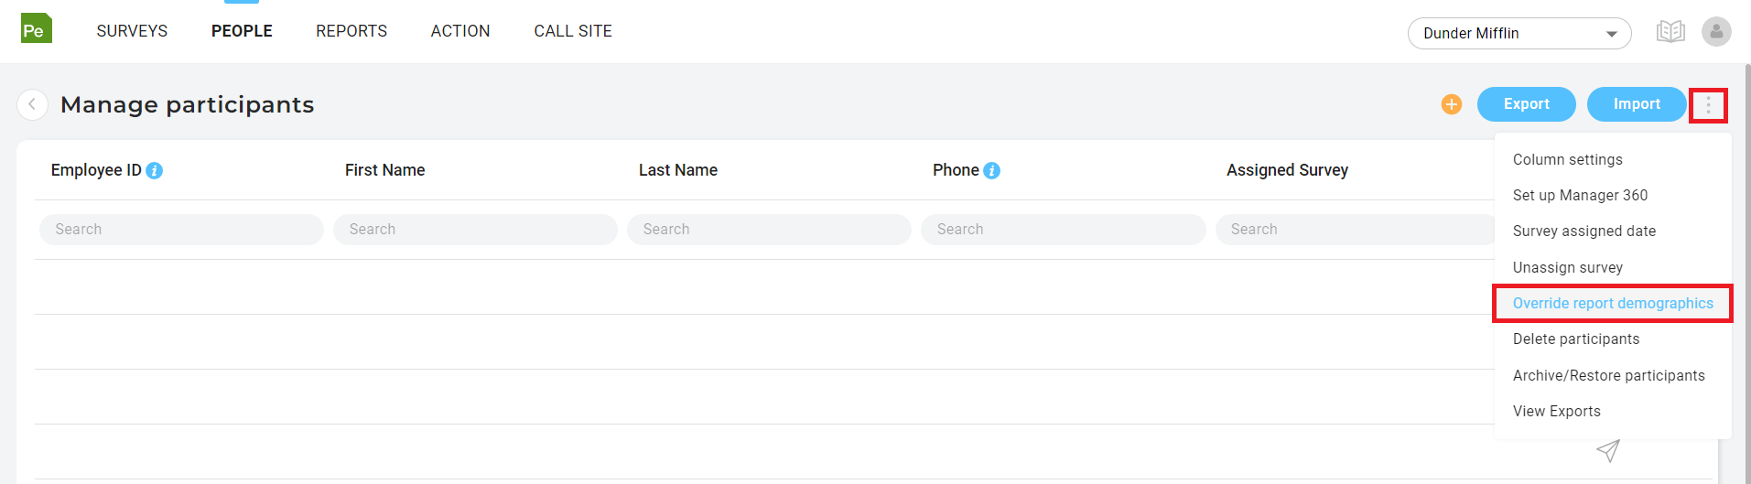
Task: Open the Reports tab
Action: 351,31
